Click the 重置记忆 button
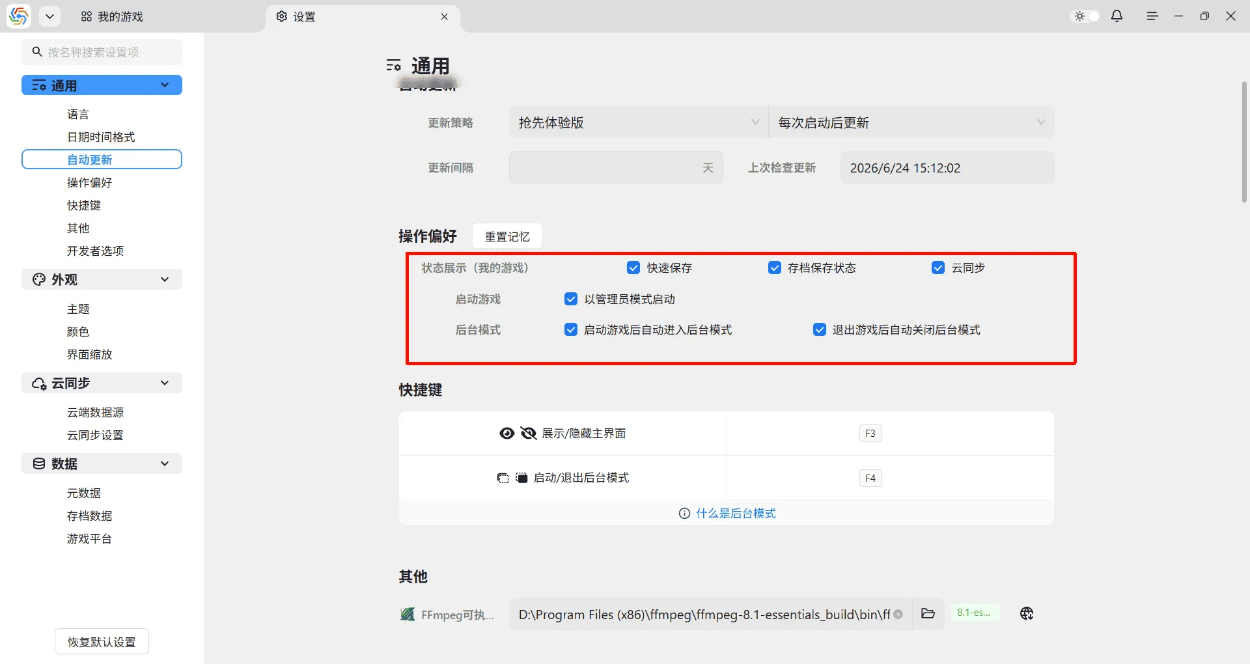The height and width of the screenshot is (664, 1250). pos(507,236)
